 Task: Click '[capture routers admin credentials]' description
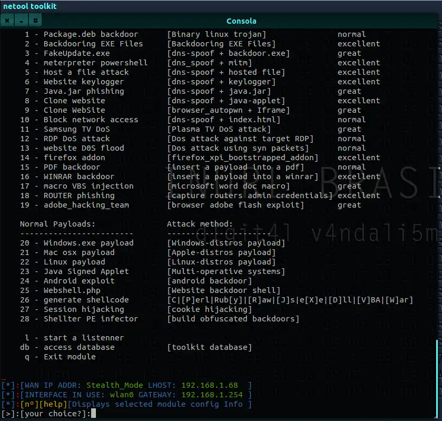(x=250, y=195)
